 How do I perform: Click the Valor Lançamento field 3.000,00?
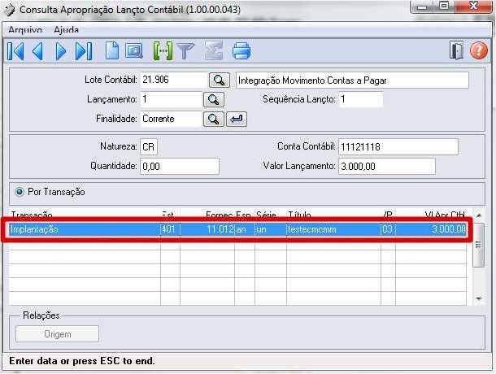pyautogui.click(x=387, y=166)
